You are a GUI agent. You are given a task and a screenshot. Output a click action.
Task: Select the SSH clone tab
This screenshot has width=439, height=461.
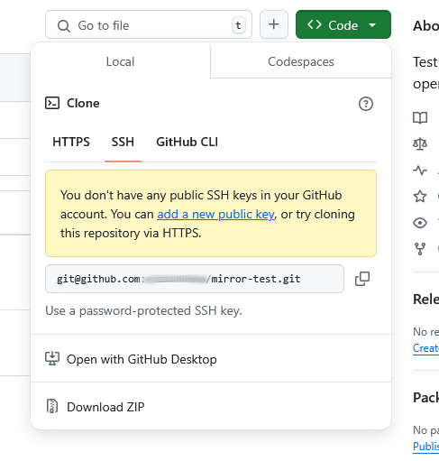pos(123,142)
